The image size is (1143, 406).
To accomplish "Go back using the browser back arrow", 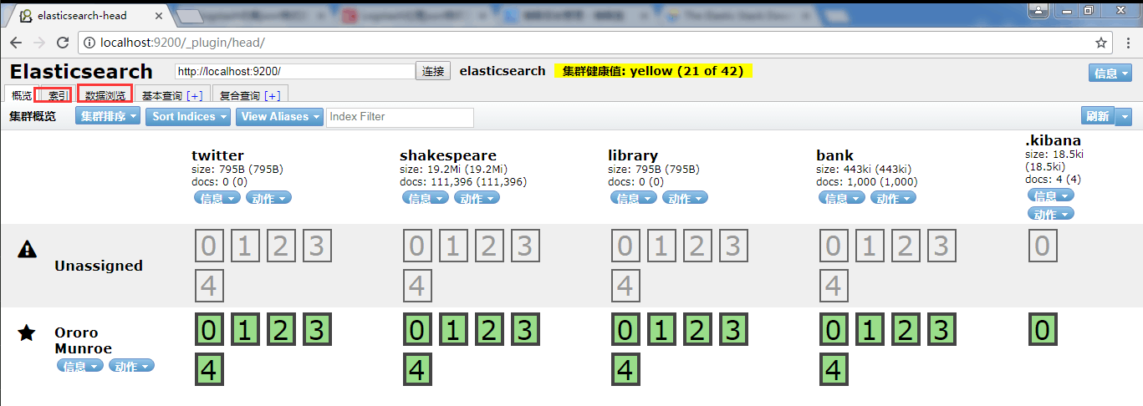I will (16, 43).
